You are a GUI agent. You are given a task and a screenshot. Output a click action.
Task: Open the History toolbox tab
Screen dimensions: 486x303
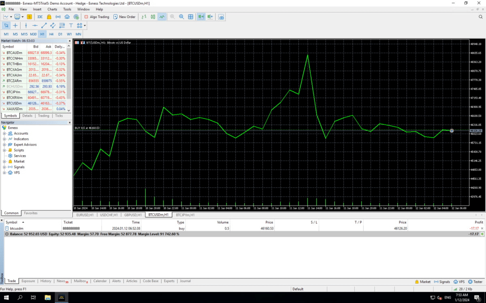tap(46, 281)
